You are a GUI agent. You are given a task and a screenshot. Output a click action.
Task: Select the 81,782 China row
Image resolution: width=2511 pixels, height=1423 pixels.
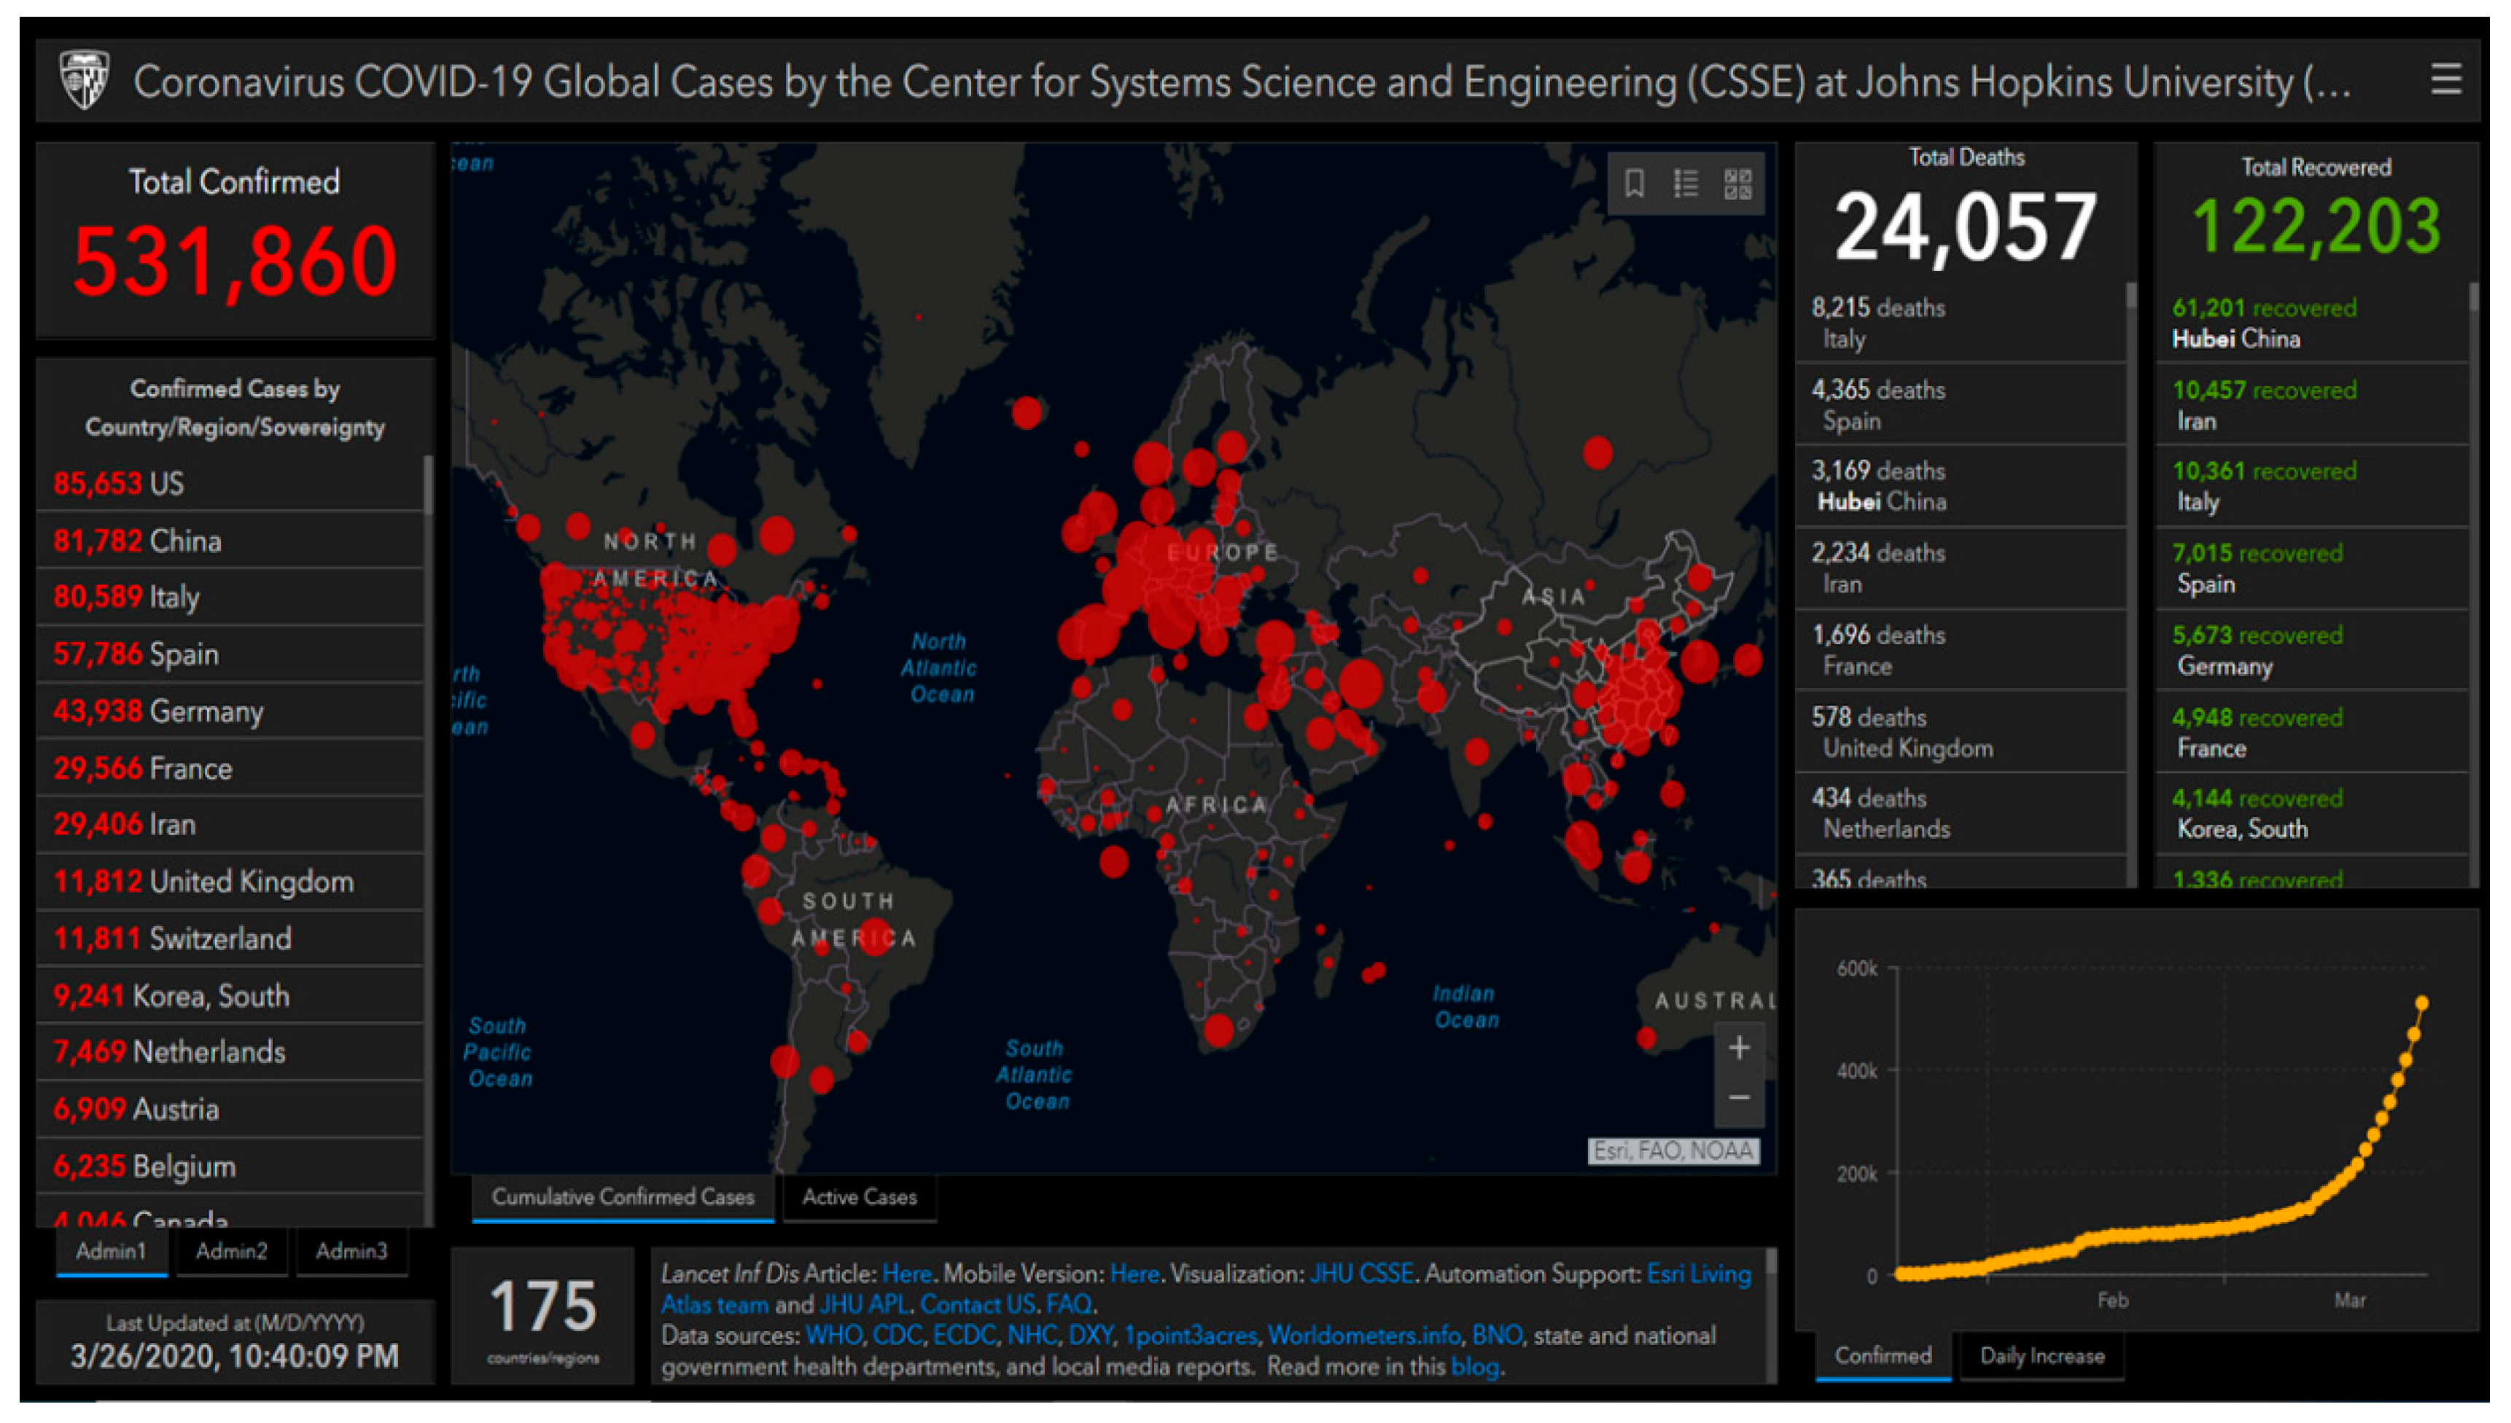coord(230,541)
